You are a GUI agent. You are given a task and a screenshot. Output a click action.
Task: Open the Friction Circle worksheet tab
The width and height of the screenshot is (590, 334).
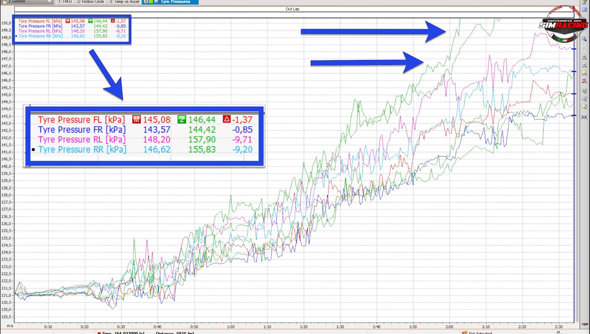coord(90,2)
